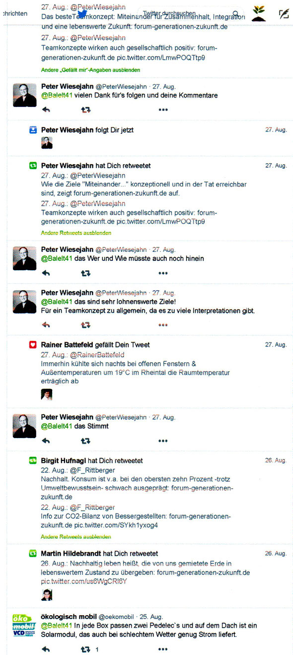The height and width of the screenshot is (655, 293).
Task: Open the pic.twitter.com/SYkh1yxog4 link
Action: tap(118, 525)
